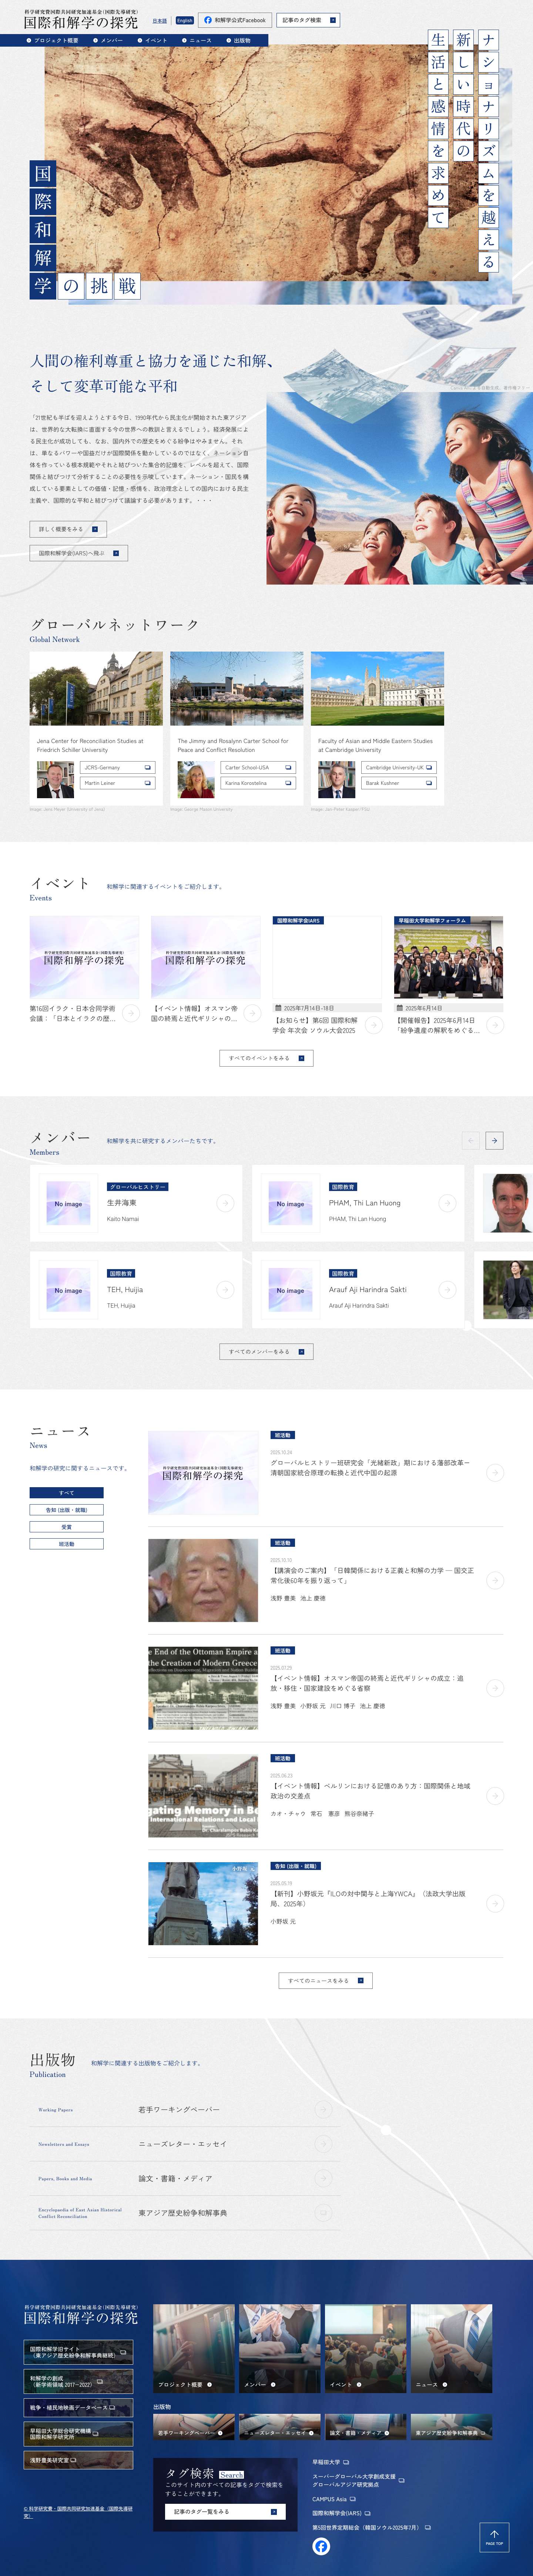Open footer 国際和解学旧サイト banner

click(78, 2352)
